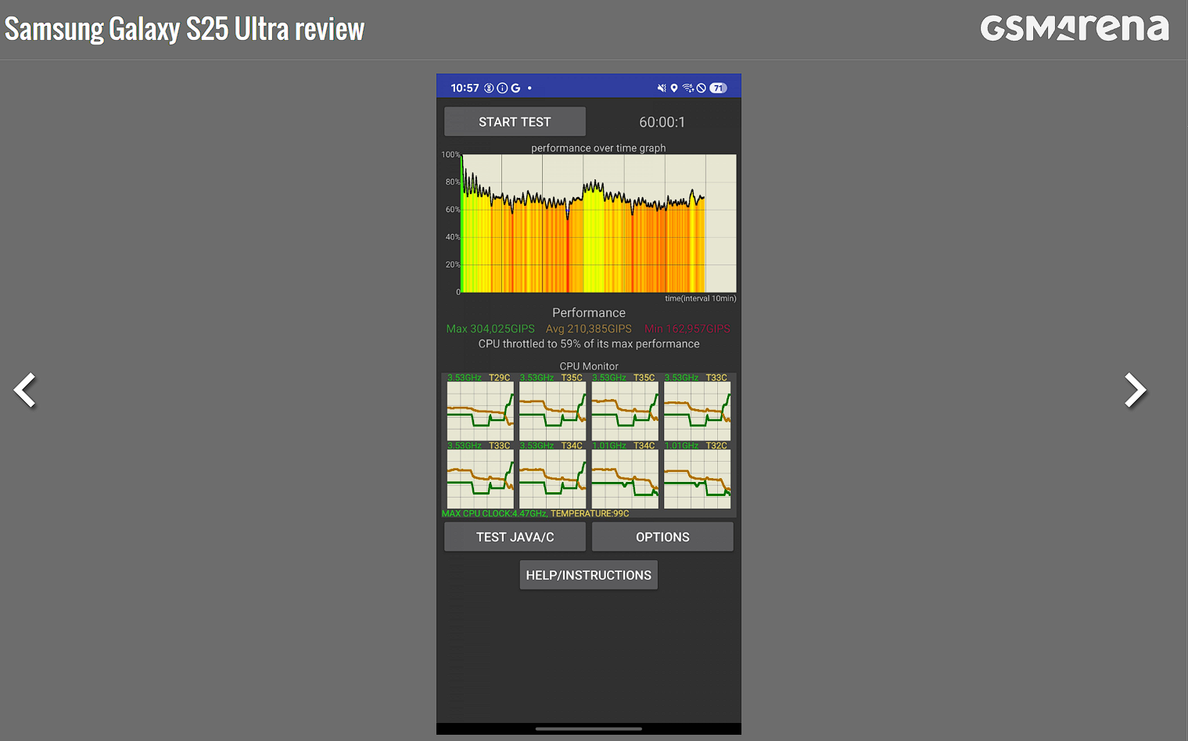Open HELP/INSTRUCTIONS
The width and height of the screenshot is (1188, 741).
(588, 575)
